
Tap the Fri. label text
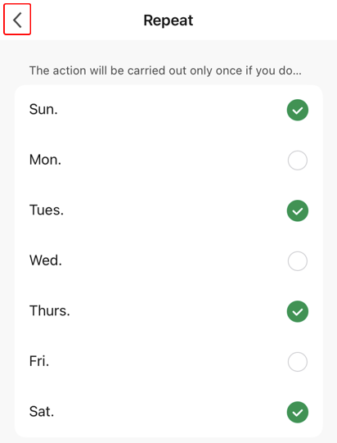click(39, 361)
